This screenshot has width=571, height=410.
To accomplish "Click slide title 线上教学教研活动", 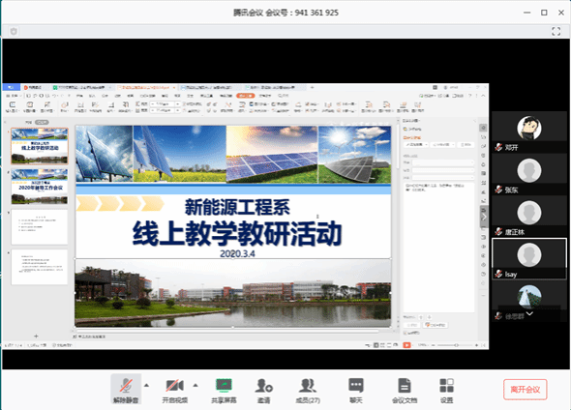I will point(237,233).
